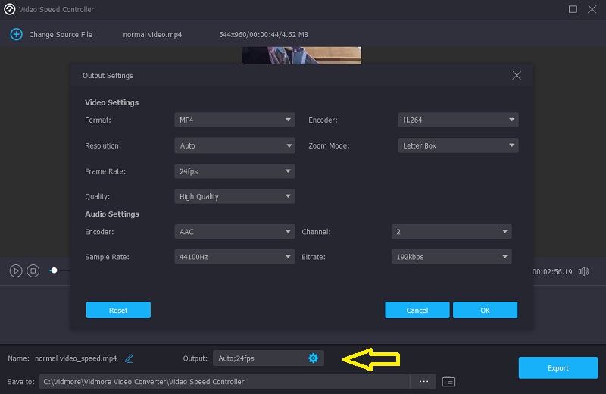Click the Reset button
The height and width of the screenshot is (394, 606).
click(118, 310)
